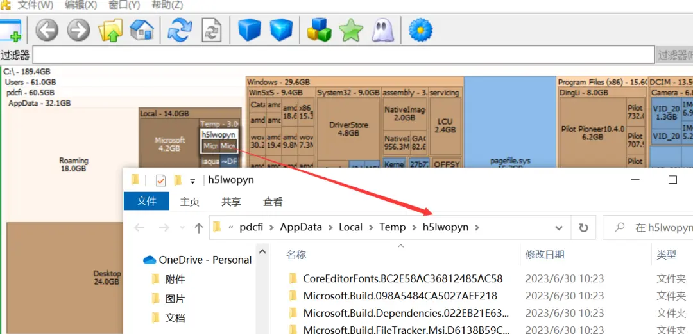
Task: Select the CoreEditorFonts.BC2E58AC36812485AC58 folder
Action: point(402,278)
